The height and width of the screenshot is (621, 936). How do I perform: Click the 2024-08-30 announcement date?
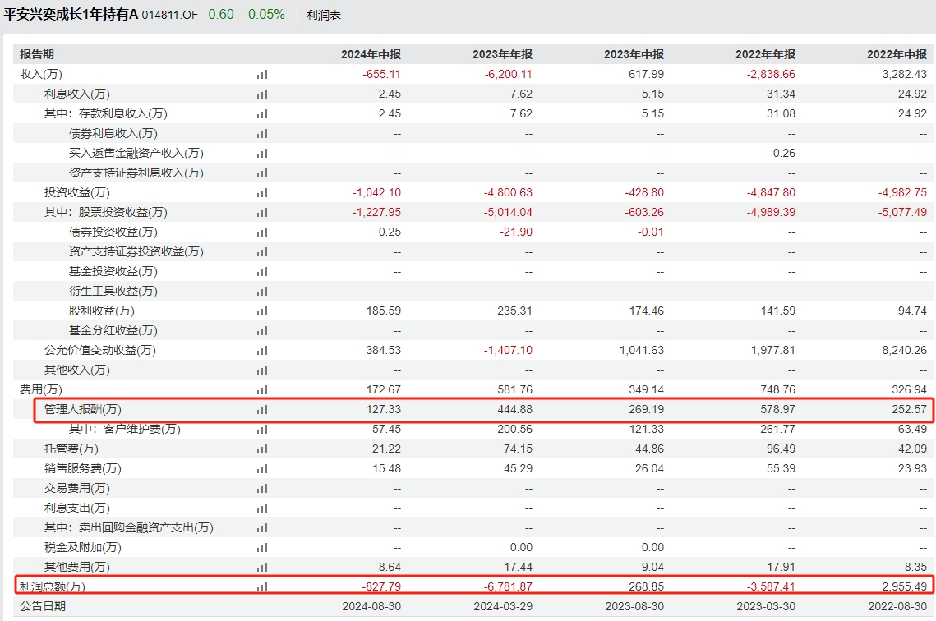tap(371, 606)
